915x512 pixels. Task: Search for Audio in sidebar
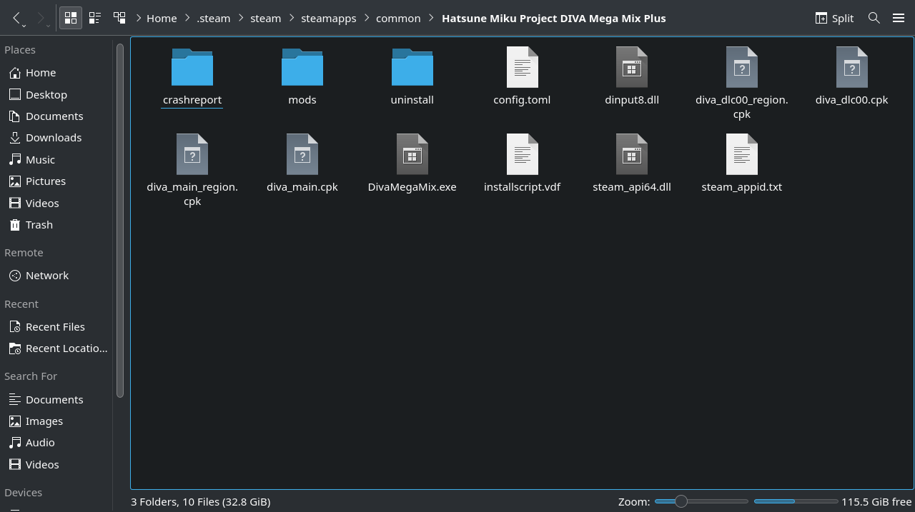click(x=56, y=442)
